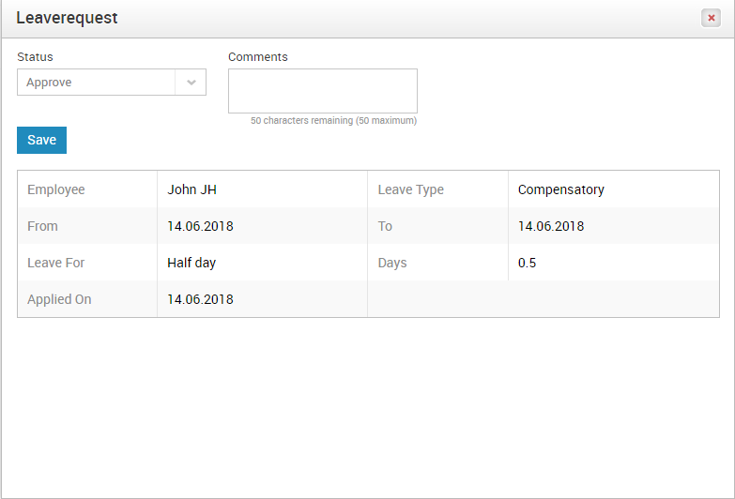This screenshot has width=735, height=499.
Task: Click the Employee row label
Action: [55, 189]
